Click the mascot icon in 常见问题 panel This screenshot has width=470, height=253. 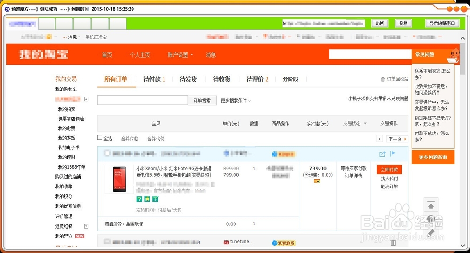coord(454,55)
